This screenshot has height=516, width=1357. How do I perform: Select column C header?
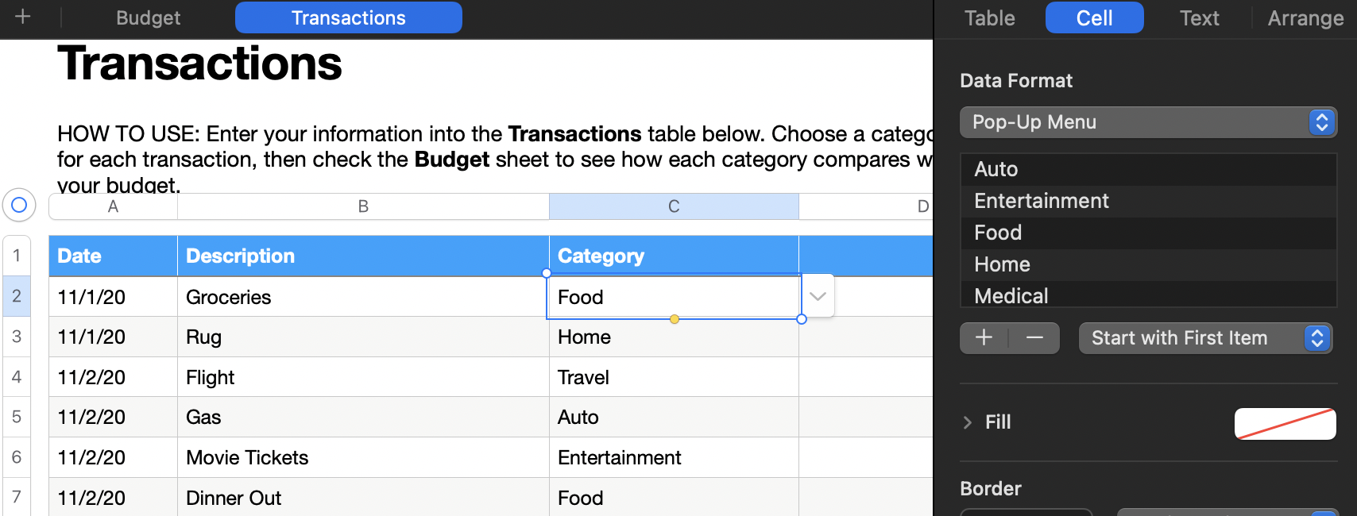click(x=674, y=206)
